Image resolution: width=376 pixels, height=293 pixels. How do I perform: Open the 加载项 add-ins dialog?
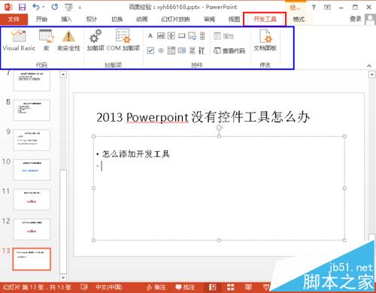click(96, 40)
